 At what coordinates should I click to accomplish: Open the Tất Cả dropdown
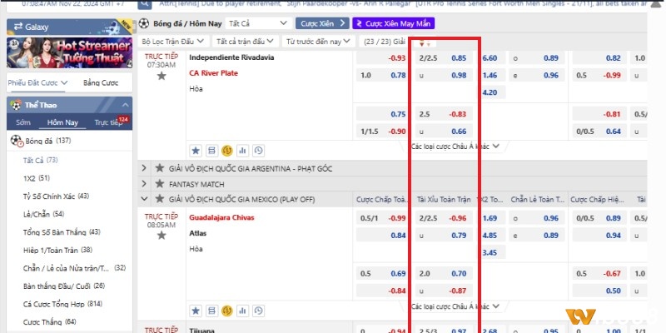click(258, 23)
